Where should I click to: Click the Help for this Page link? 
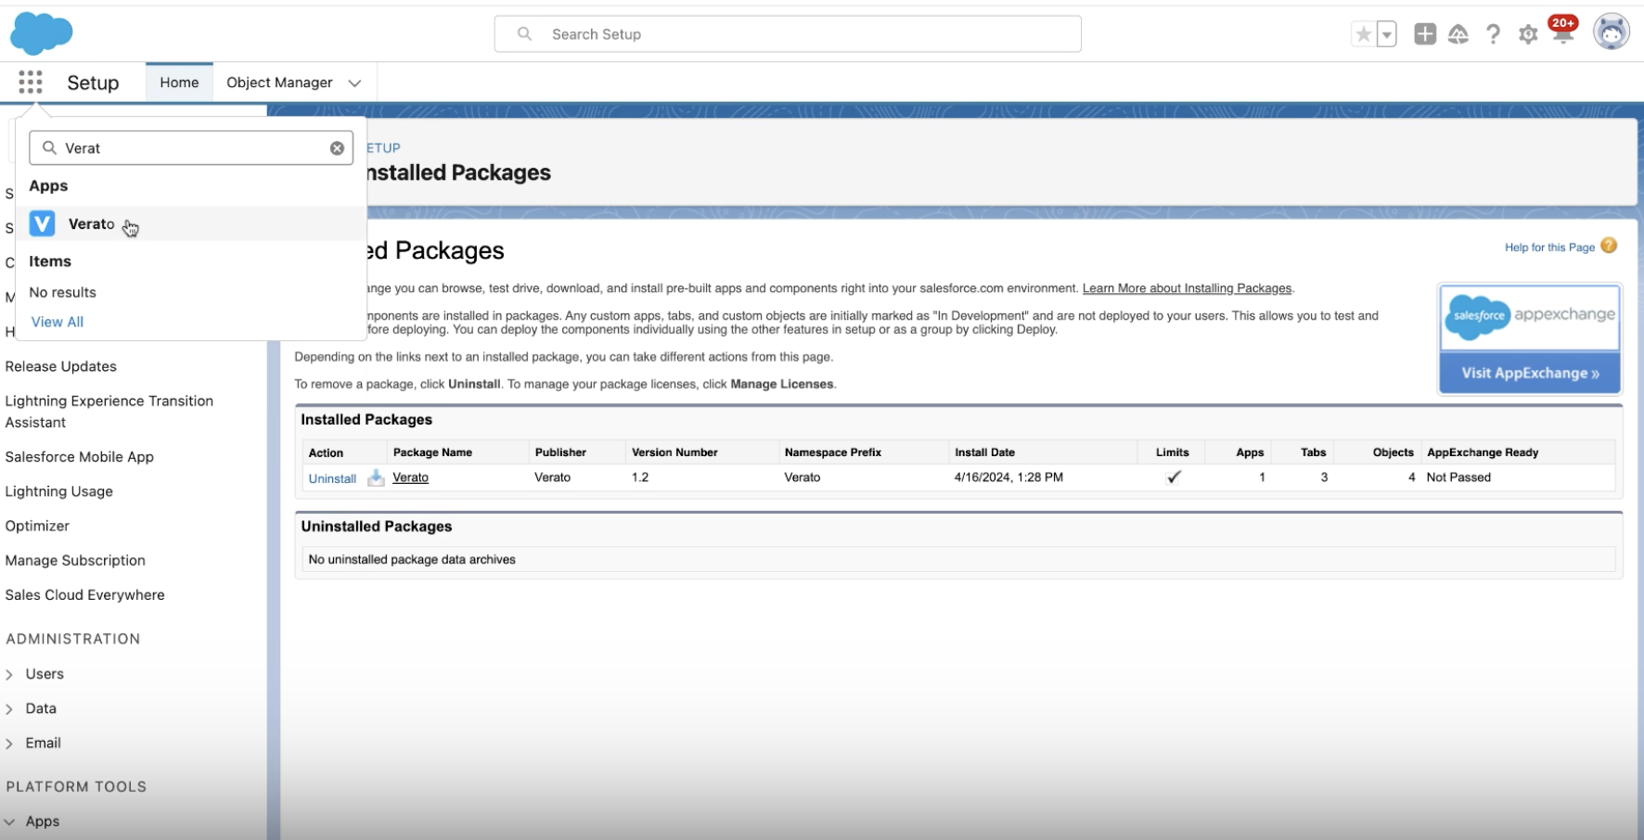pyautogui.click(x=1549, y=248)
